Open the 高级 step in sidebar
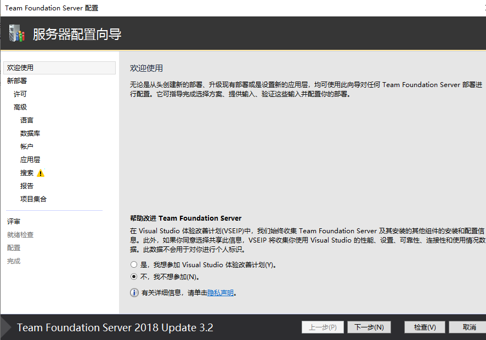 20,107
